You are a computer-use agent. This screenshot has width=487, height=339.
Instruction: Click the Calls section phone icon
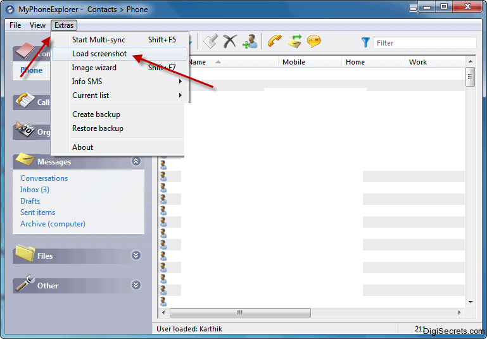(25, 100)
